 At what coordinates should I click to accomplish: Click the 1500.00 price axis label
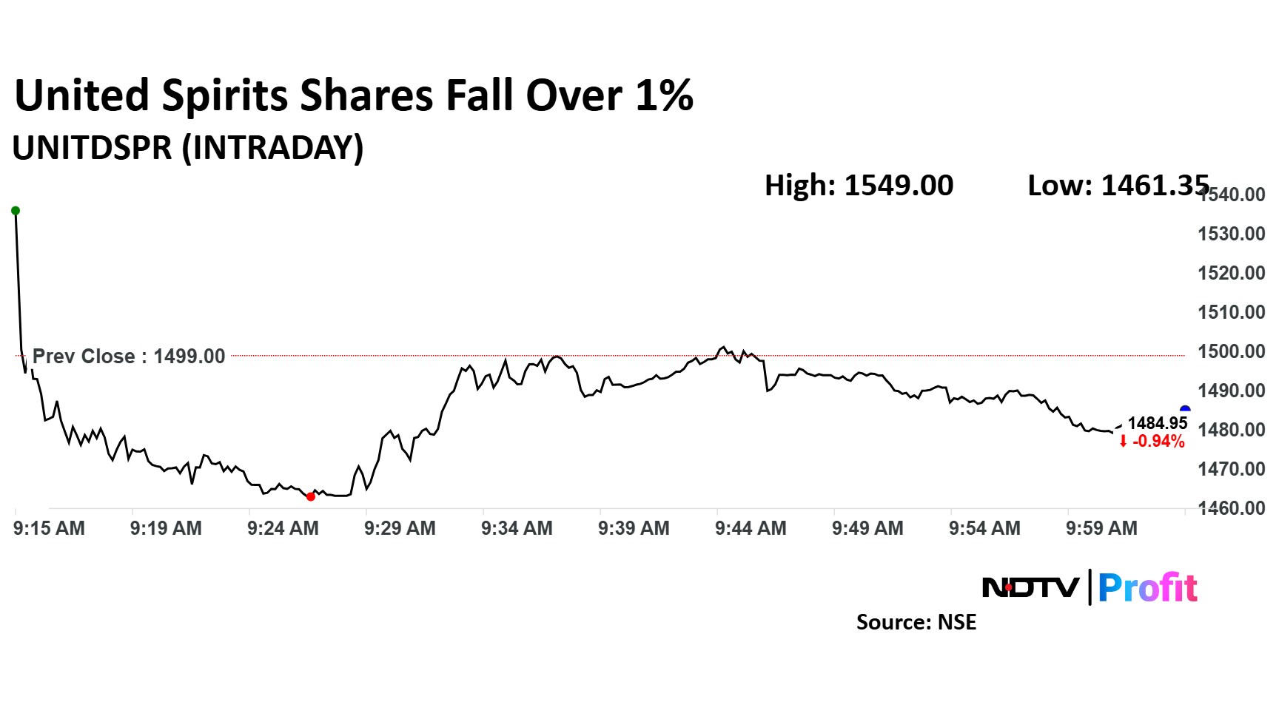point(1231,351)
